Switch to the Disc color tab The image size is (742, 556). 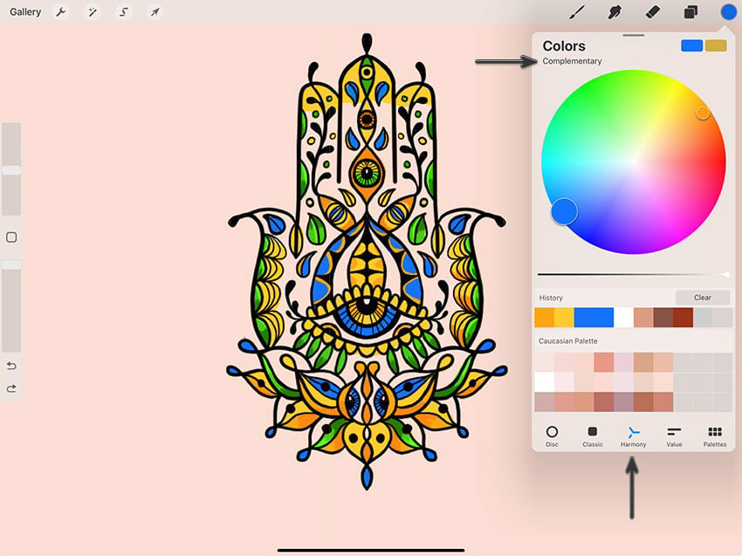click(552, 436)
